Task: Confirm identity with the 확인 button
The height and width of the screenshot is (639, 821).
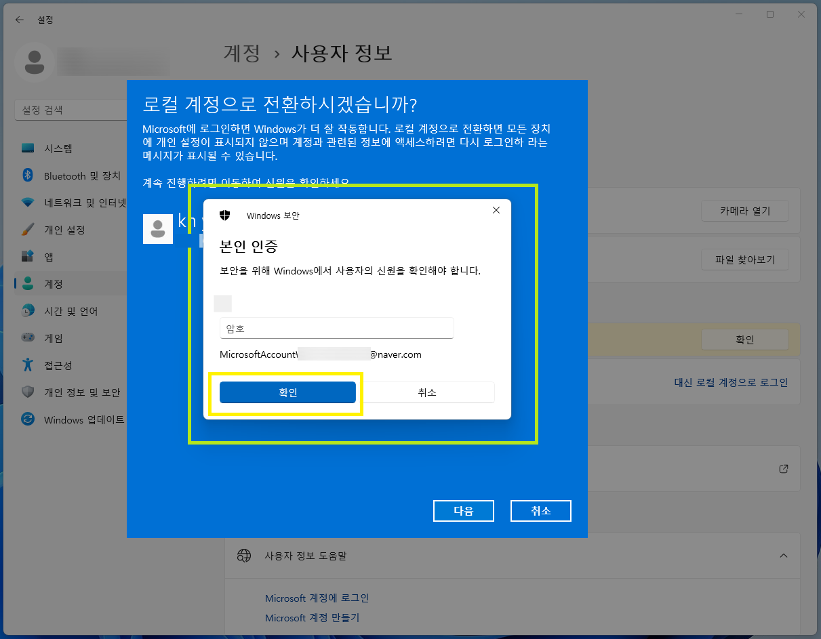Action: [x=287, y=392]
